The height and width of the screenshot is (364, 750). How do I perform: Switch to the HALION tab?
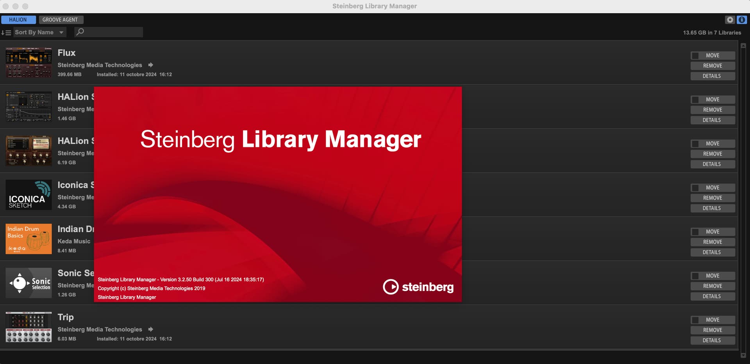(x=18, y=19)
